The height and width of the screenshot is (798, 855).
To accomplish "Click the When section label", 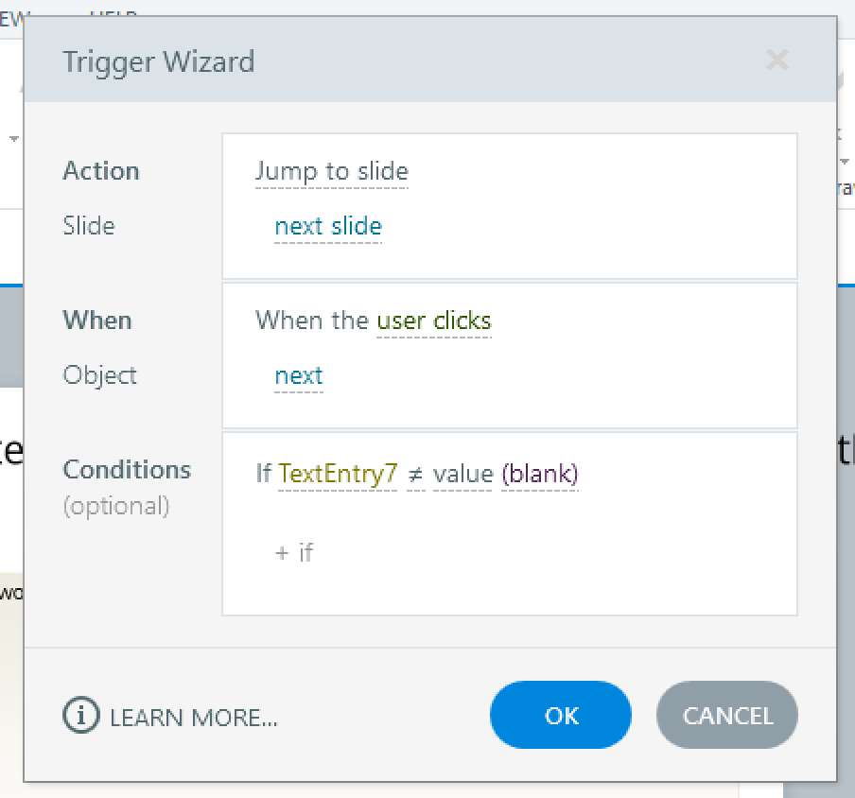I will [96, 321].
